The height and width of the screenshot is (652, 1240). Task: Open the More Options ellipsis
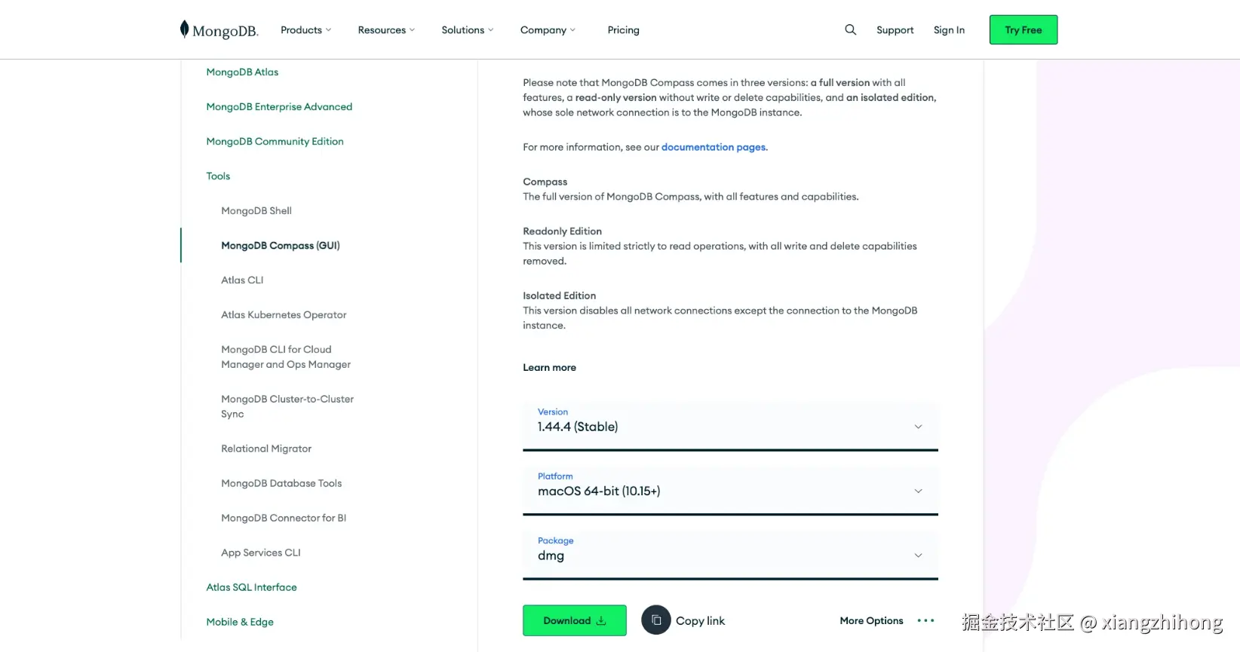click(925, 620)
